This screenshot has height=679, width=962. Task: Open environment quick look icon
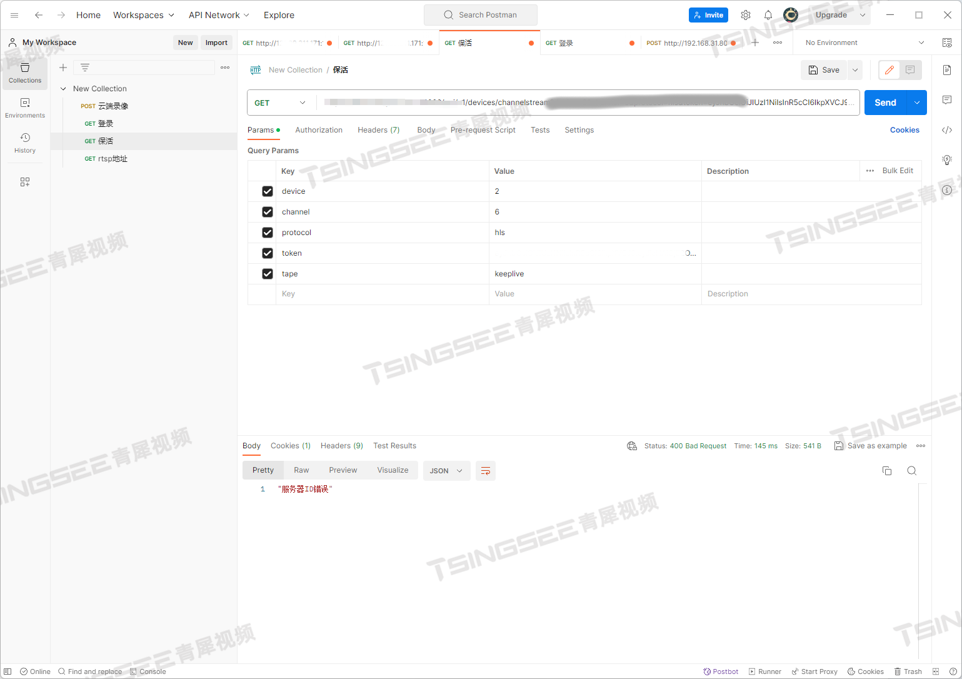947,43
